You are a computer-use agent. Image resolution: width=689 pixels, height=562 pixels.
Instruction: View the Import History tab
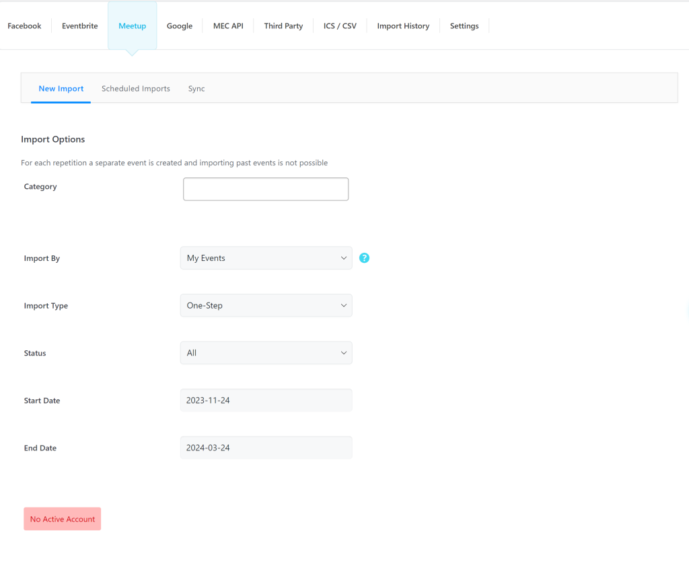click(x=403, y=26)
